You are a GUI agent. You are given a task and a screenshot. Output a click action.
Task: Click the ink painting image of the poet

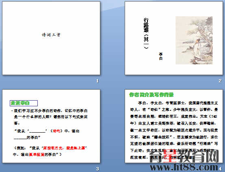point(194,40)
